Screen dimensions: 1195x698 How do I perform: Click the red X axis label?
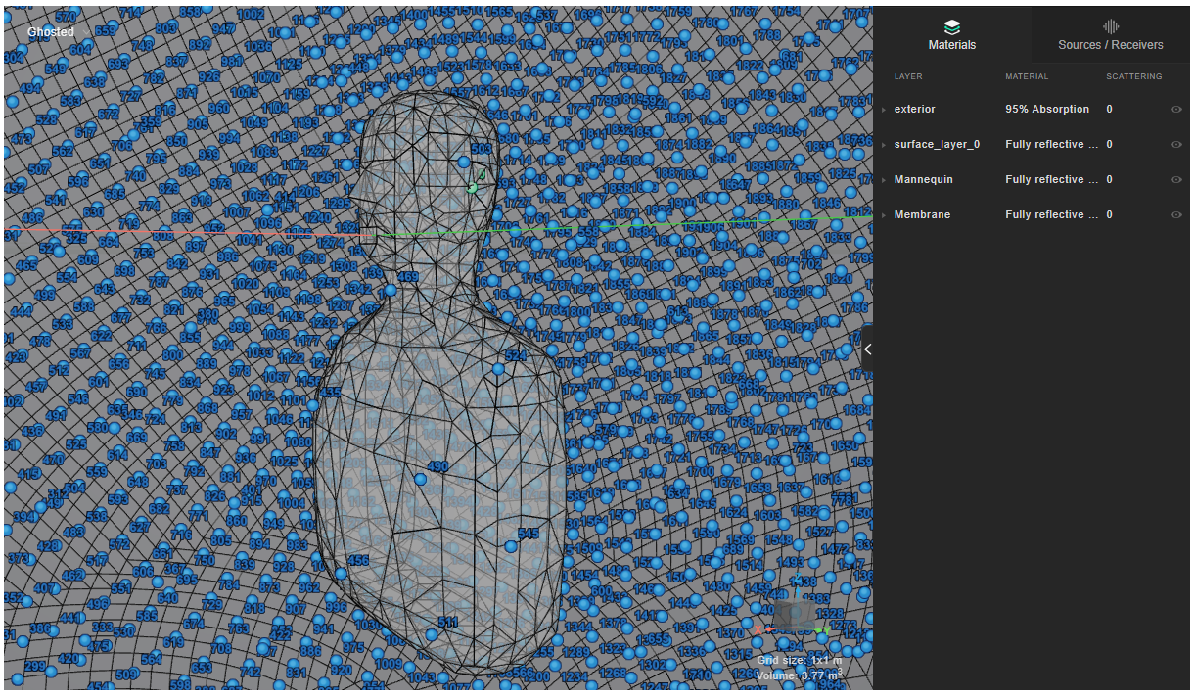(x=757, y=630)
